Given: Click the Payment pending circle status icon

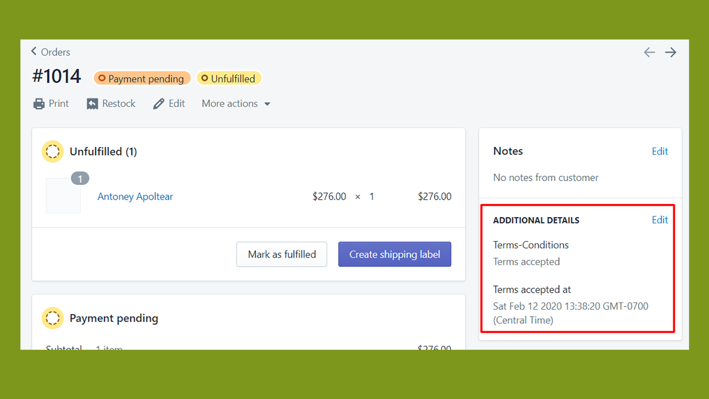Looking at the screenshot, I should 53,318.
